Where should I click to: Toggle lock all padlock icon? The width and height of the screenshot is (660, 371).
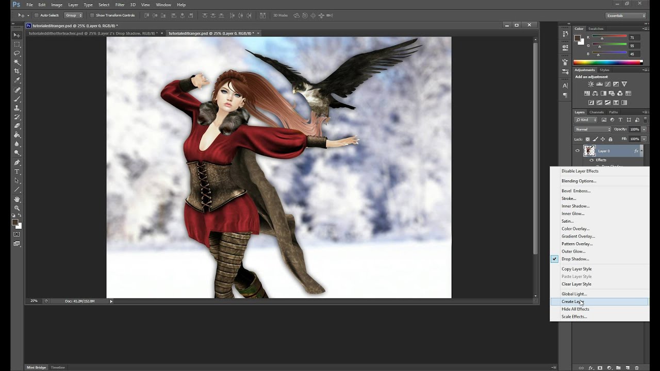pos(610,139)
